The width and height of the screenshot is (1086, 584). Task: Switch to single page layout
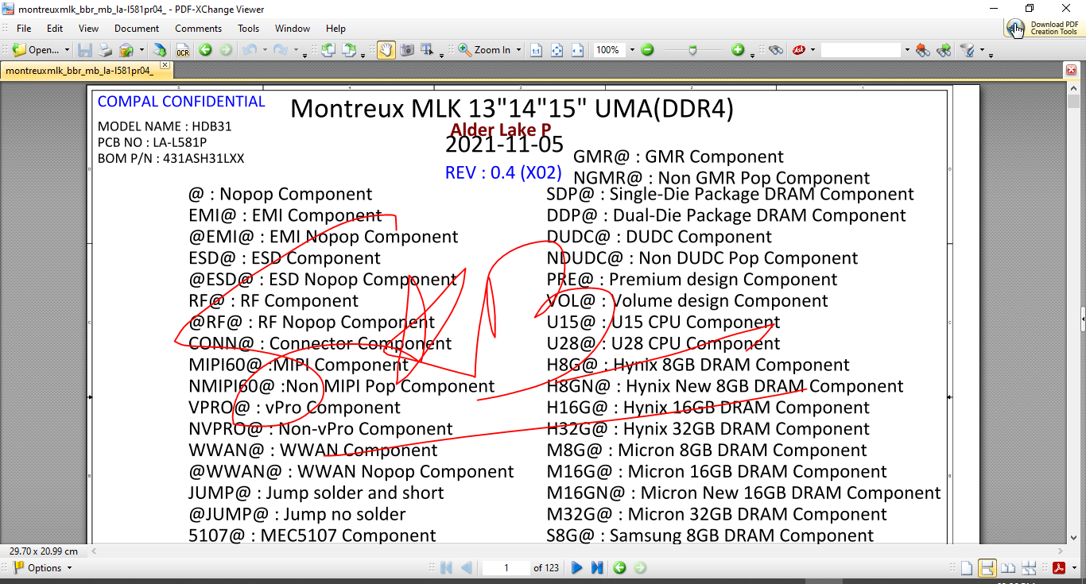(x=966, y=568)
